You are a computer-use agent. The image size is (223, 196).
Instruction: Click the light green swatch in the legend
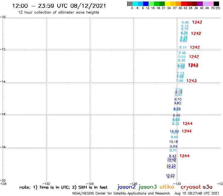pos(151,4)
